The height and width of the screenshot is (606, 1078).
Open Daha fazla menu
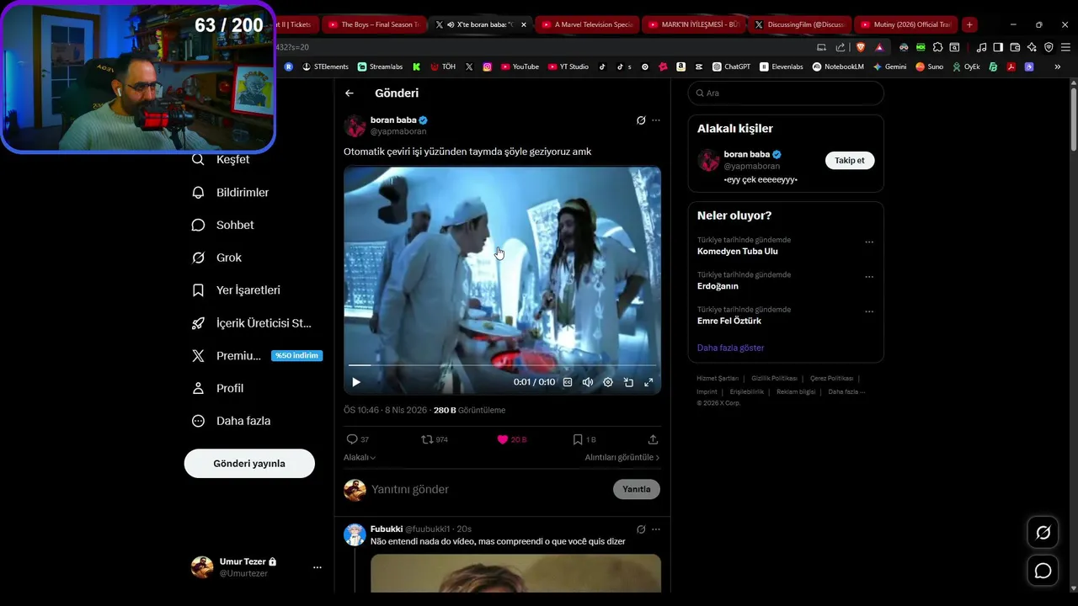pos(232,421)
